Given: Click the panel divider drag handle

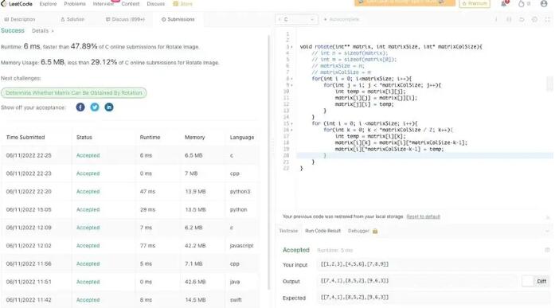Looking at the screenshot, I should tap(272, 144).
